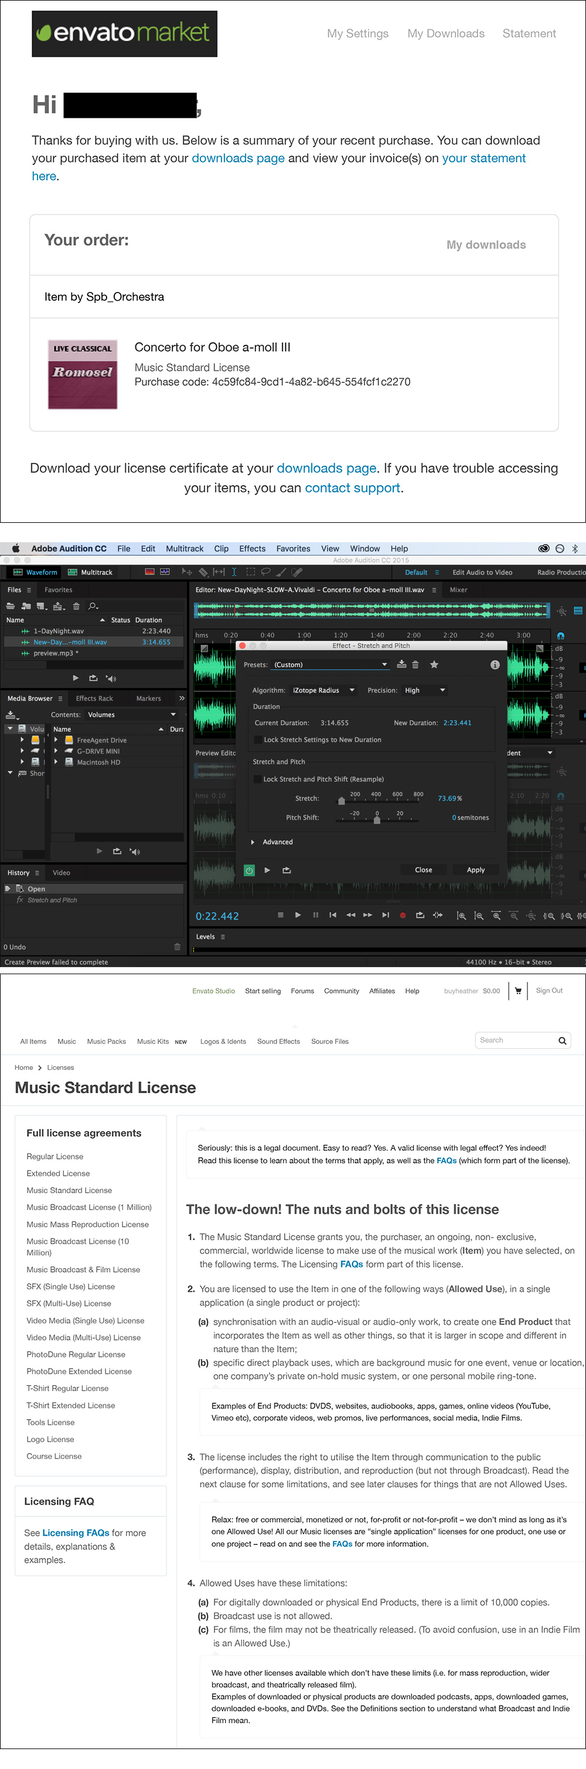Toggle loop preview in effect dialog
The height and width of the screenshot is (1769, 586).
287,870
